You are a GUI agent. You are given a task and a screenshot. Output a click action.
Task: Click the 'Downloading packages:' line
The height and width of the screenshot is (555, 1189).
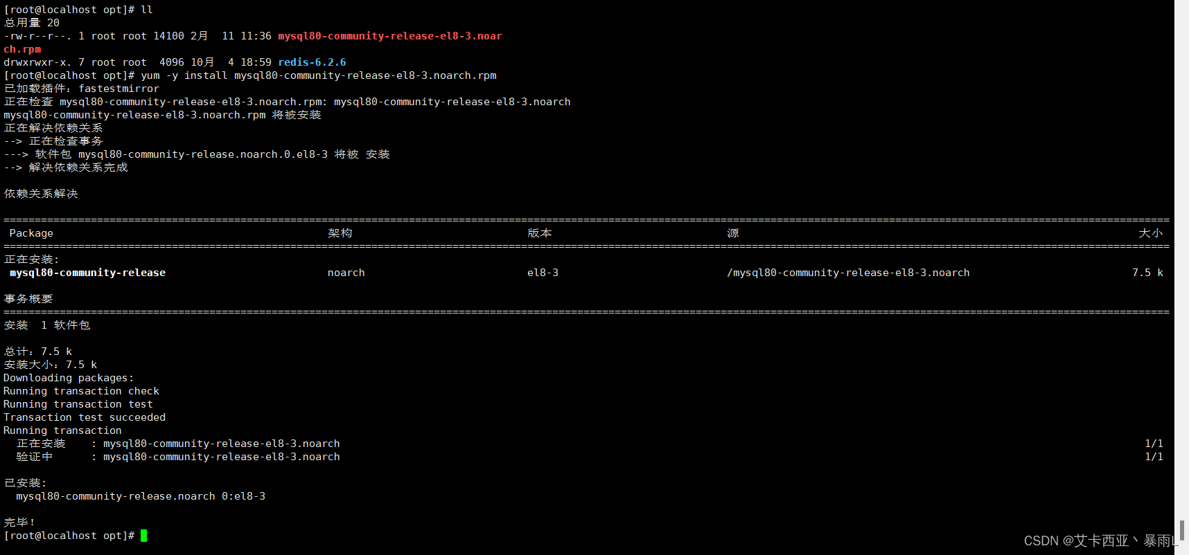69,378
